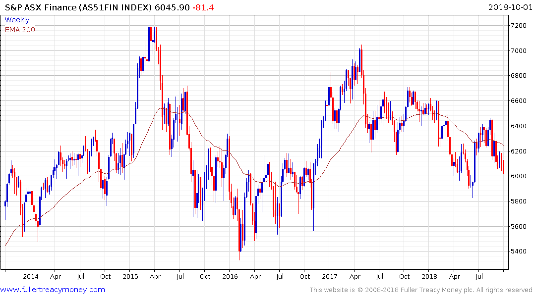Click the 2016 time axis label
Screen dimensions: 533x297
point(230,276)
